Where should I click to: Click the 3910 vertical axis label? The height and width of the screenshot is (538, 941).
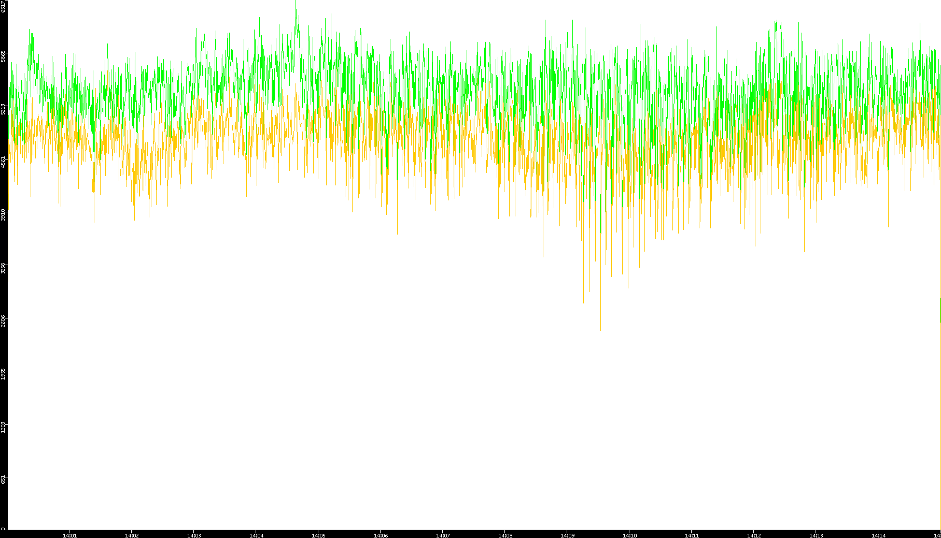tap(4, 214)
